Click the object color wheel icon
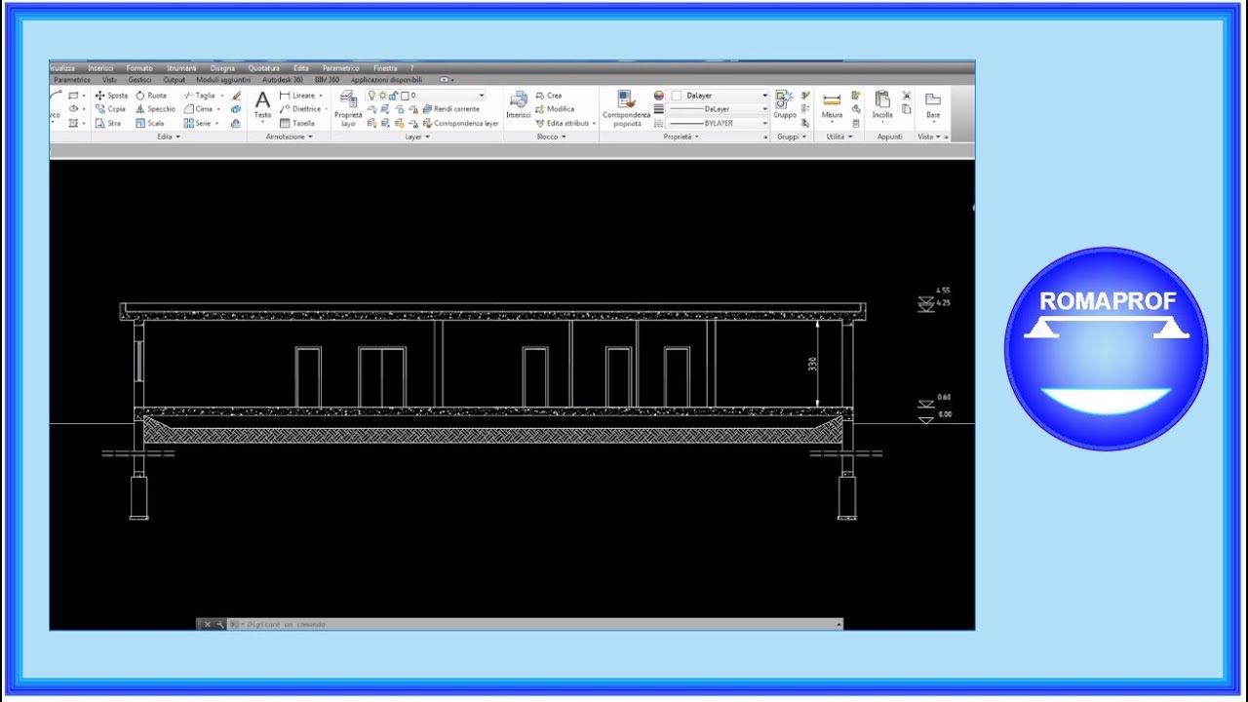This screenshot has height=702, width=1248. pyautogui.click(x=659, y=96)
